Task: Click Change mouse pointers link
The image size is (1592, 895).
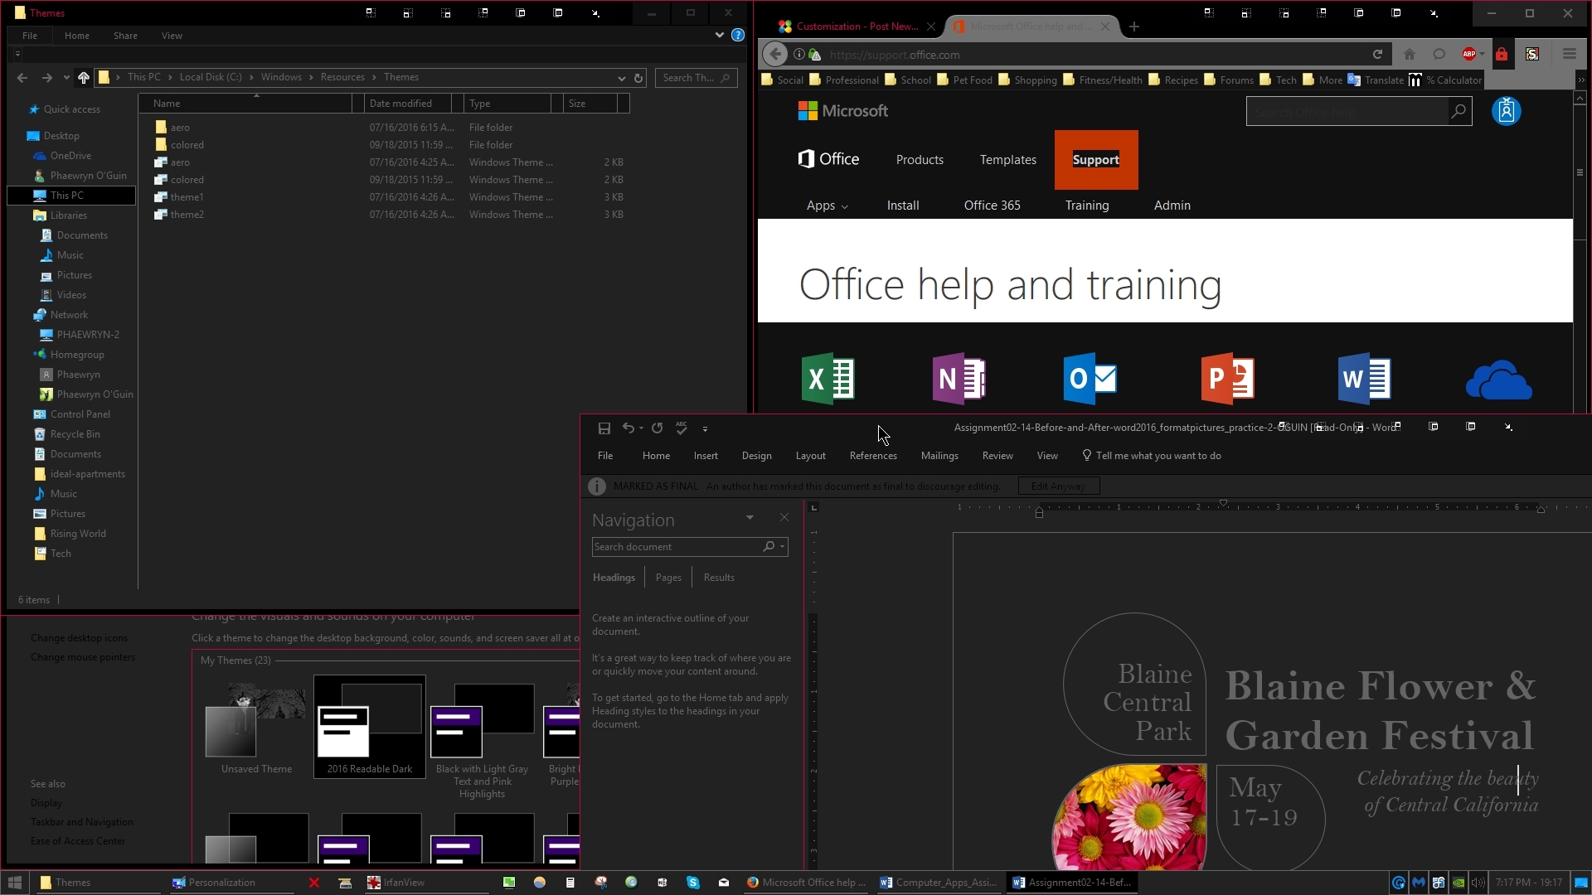Action: click(83, 657)
